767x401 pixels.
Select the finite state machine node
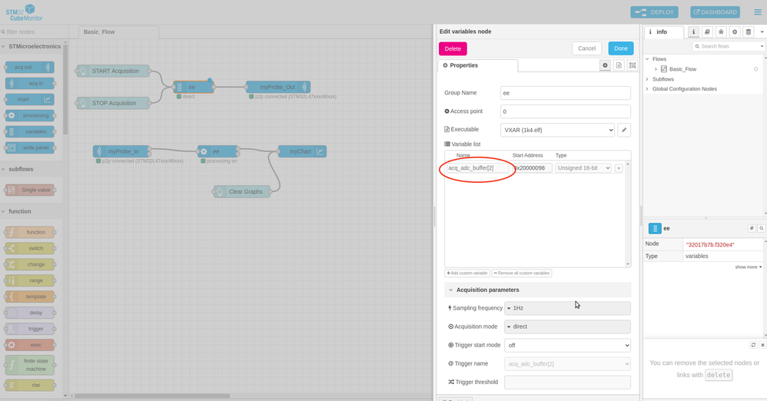point(30,365)
